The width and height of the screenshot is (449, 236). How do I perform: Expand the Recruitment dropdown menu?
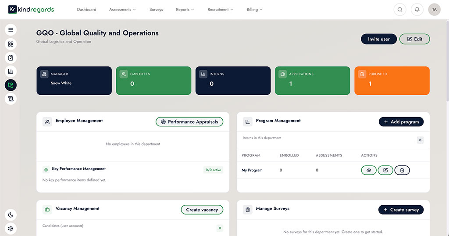pyautogui.click(x=220, y=10)
